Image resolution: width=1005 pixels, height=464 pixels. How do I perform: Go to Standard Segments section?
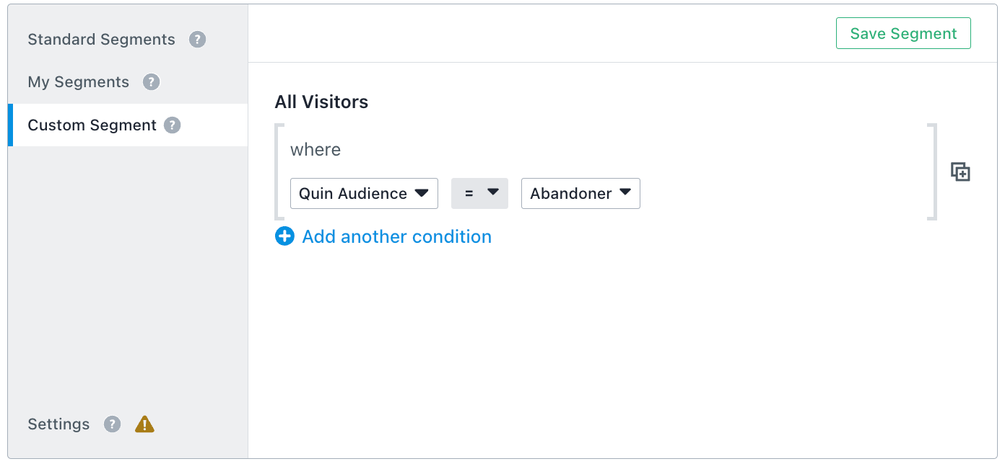point(101,40)
